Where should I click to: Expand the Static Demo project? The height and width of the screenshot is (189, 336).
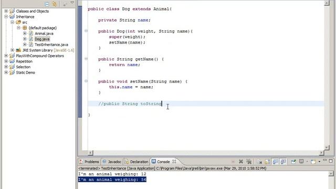pyautogui.click(x=6, y=72)
